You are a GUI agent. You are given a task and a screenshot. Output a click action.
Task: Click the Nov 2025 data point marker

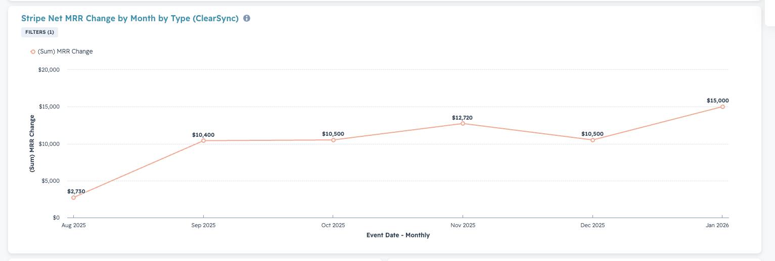(x=463, y=123)
